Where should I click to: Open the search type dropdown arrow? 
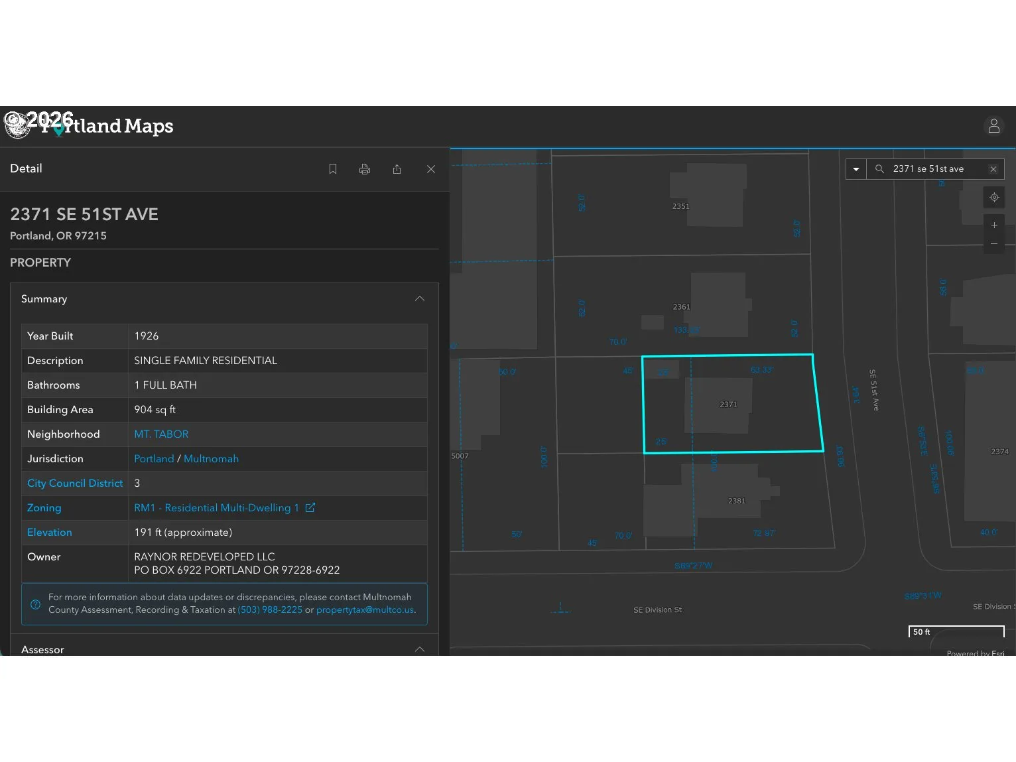(x=856, y=169)
